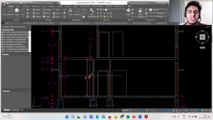Switch to the Layout1 tab
213x120 pixels.
tap(15, 110)
